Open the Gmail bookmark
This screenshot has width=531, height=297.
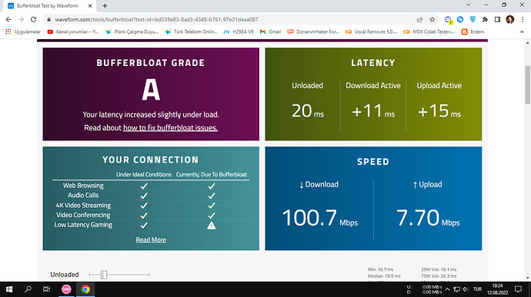coord(270,31)
